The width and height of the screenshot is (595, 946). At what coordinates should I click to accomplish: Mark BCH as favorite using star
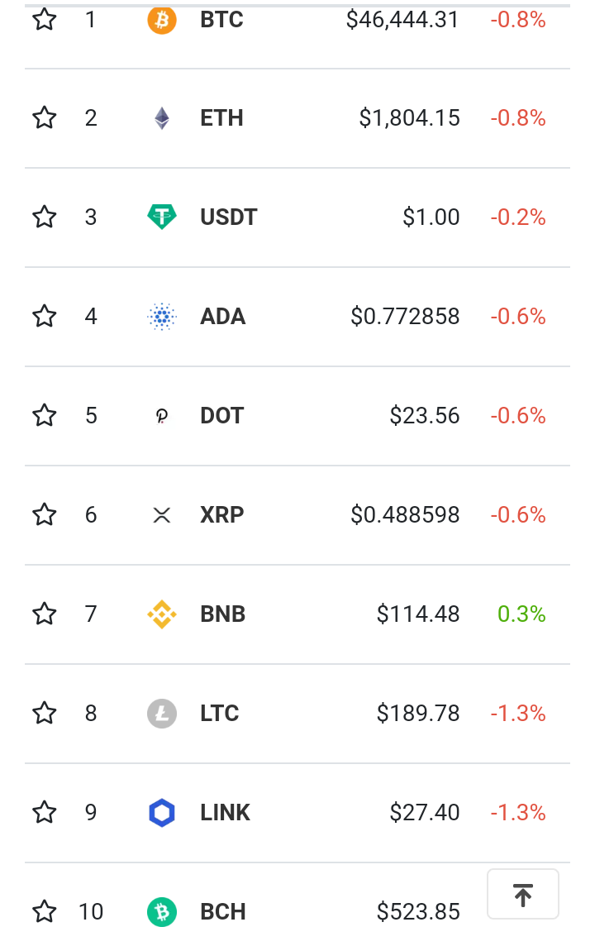point(44,911)
